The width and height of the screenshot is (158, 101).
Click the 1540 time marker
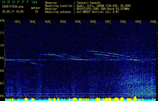tap(153, 21)
